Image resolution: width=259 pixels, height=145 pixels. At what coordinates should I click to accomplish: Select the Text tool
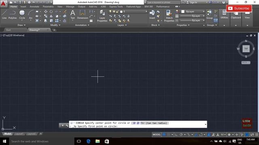73,14
